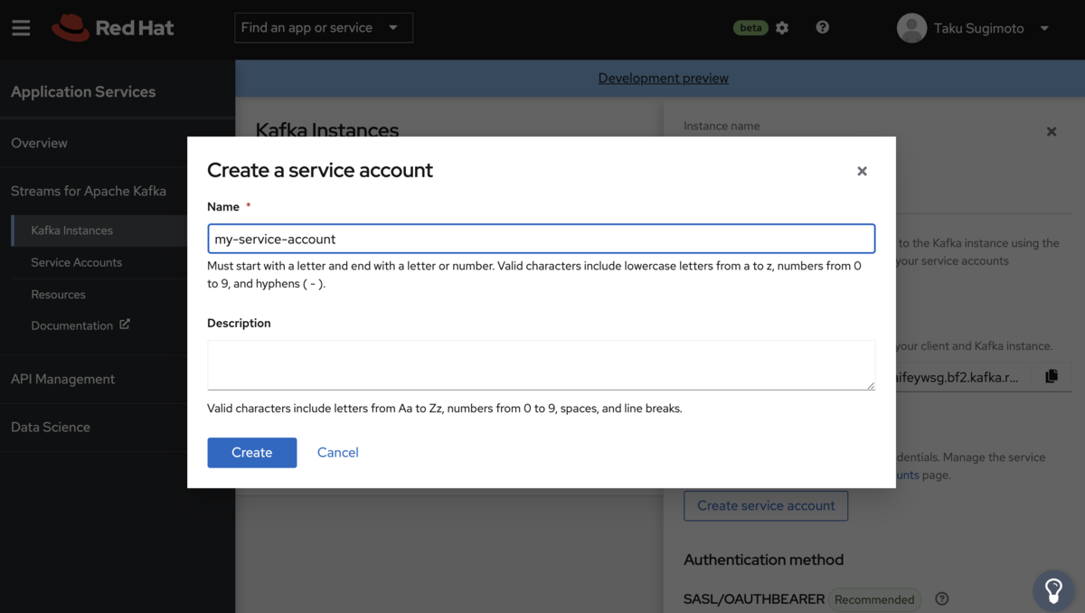Click the Documentation external link icon
The width and height of the screenshot is (1085, 613).
(x=125, y=325)
